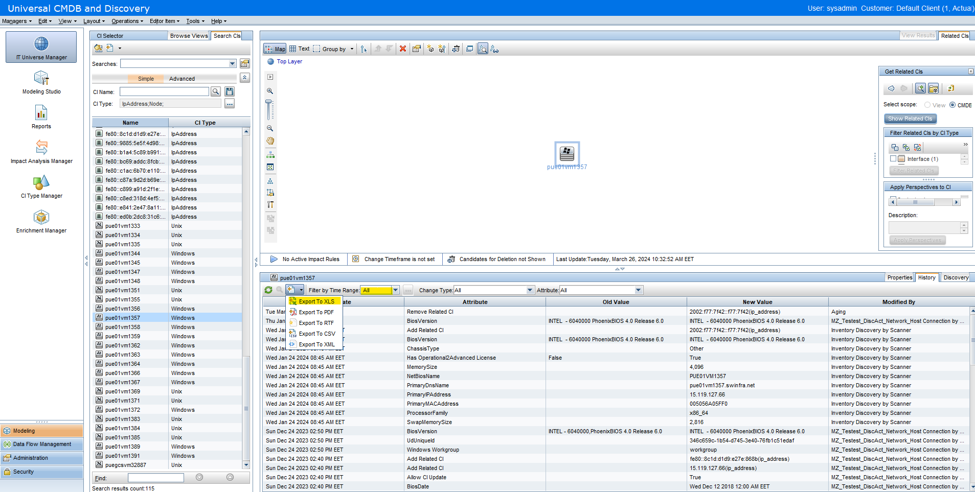This screenshot has width=975, height=492.
Task: Refresh the History table with the refresh icon
Action: coord(268,290)
